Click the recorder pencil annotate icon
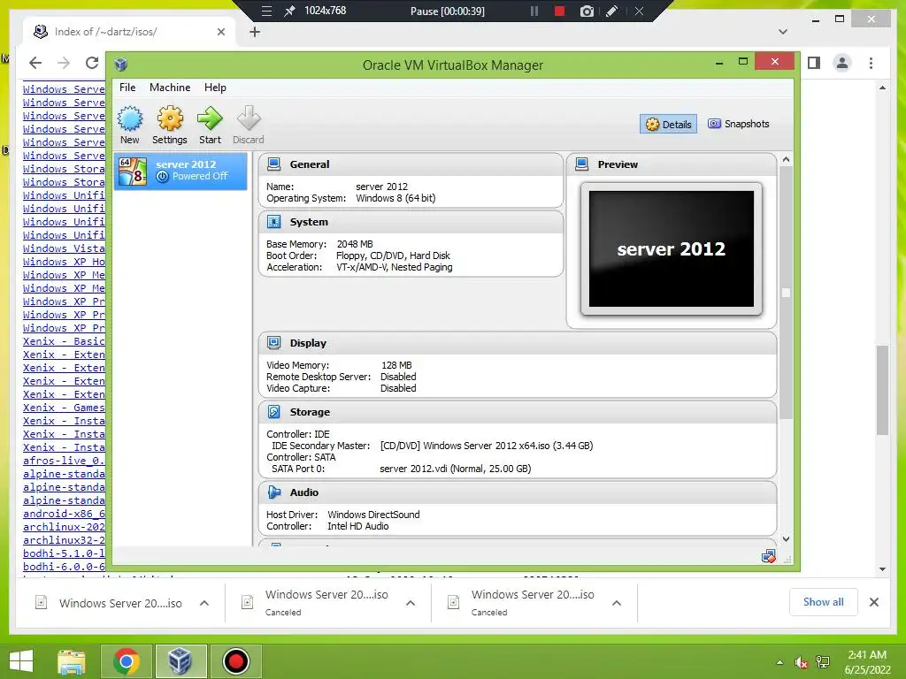This screenshot has width=906, height=679. click(612, 11)
